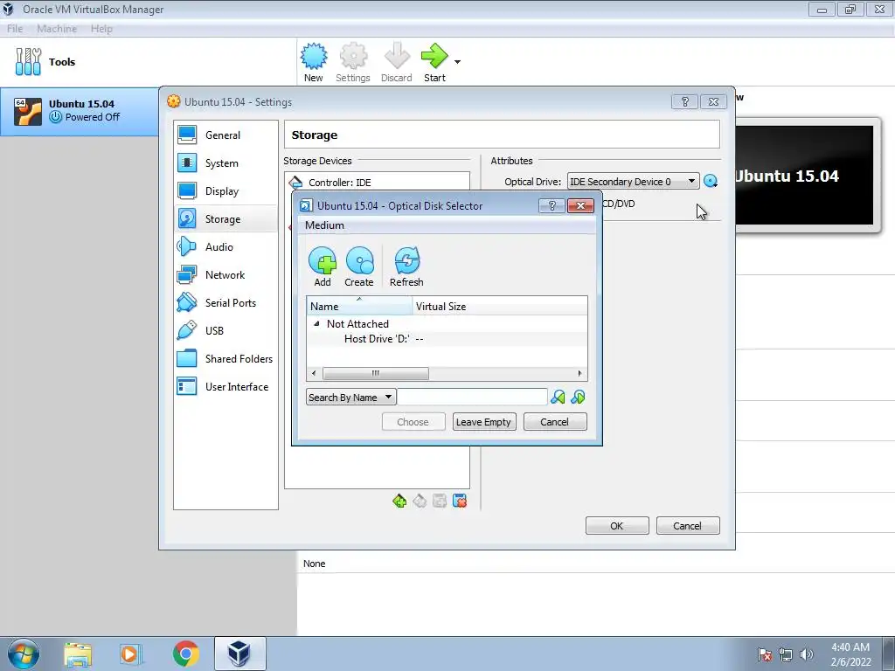Click the horizontal scrollbar thumb in medium list
The height and width of the screenshot is (671, 895).
(x=376, y=373)
